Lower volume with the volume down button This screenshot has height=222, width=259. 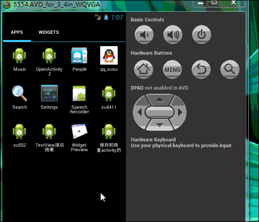pos(144,35)
